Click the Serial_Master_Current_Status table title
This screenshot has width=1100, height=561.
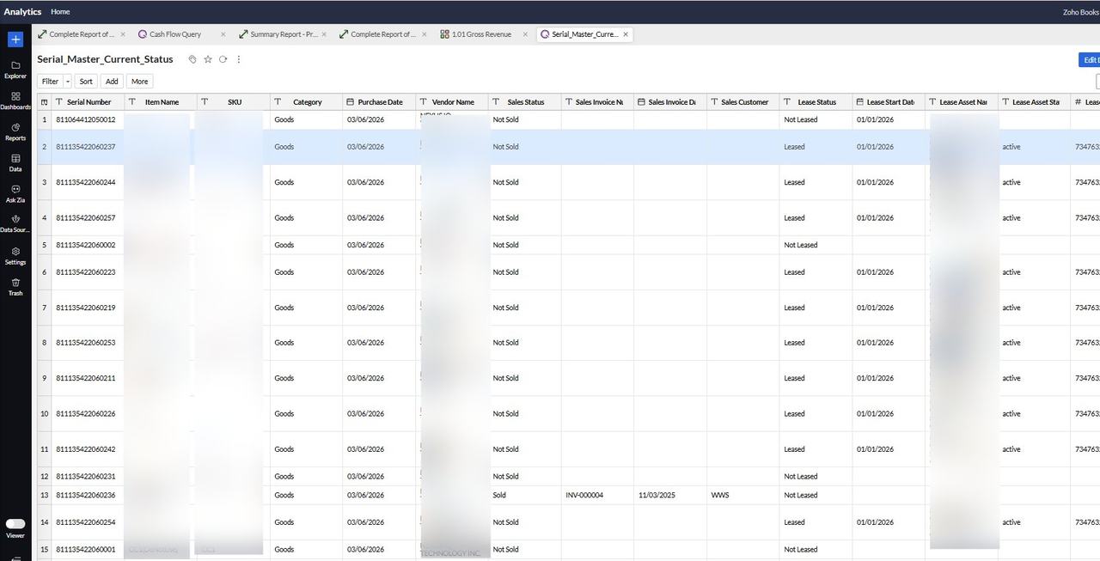pyautogui.click(x=105, y=59)
